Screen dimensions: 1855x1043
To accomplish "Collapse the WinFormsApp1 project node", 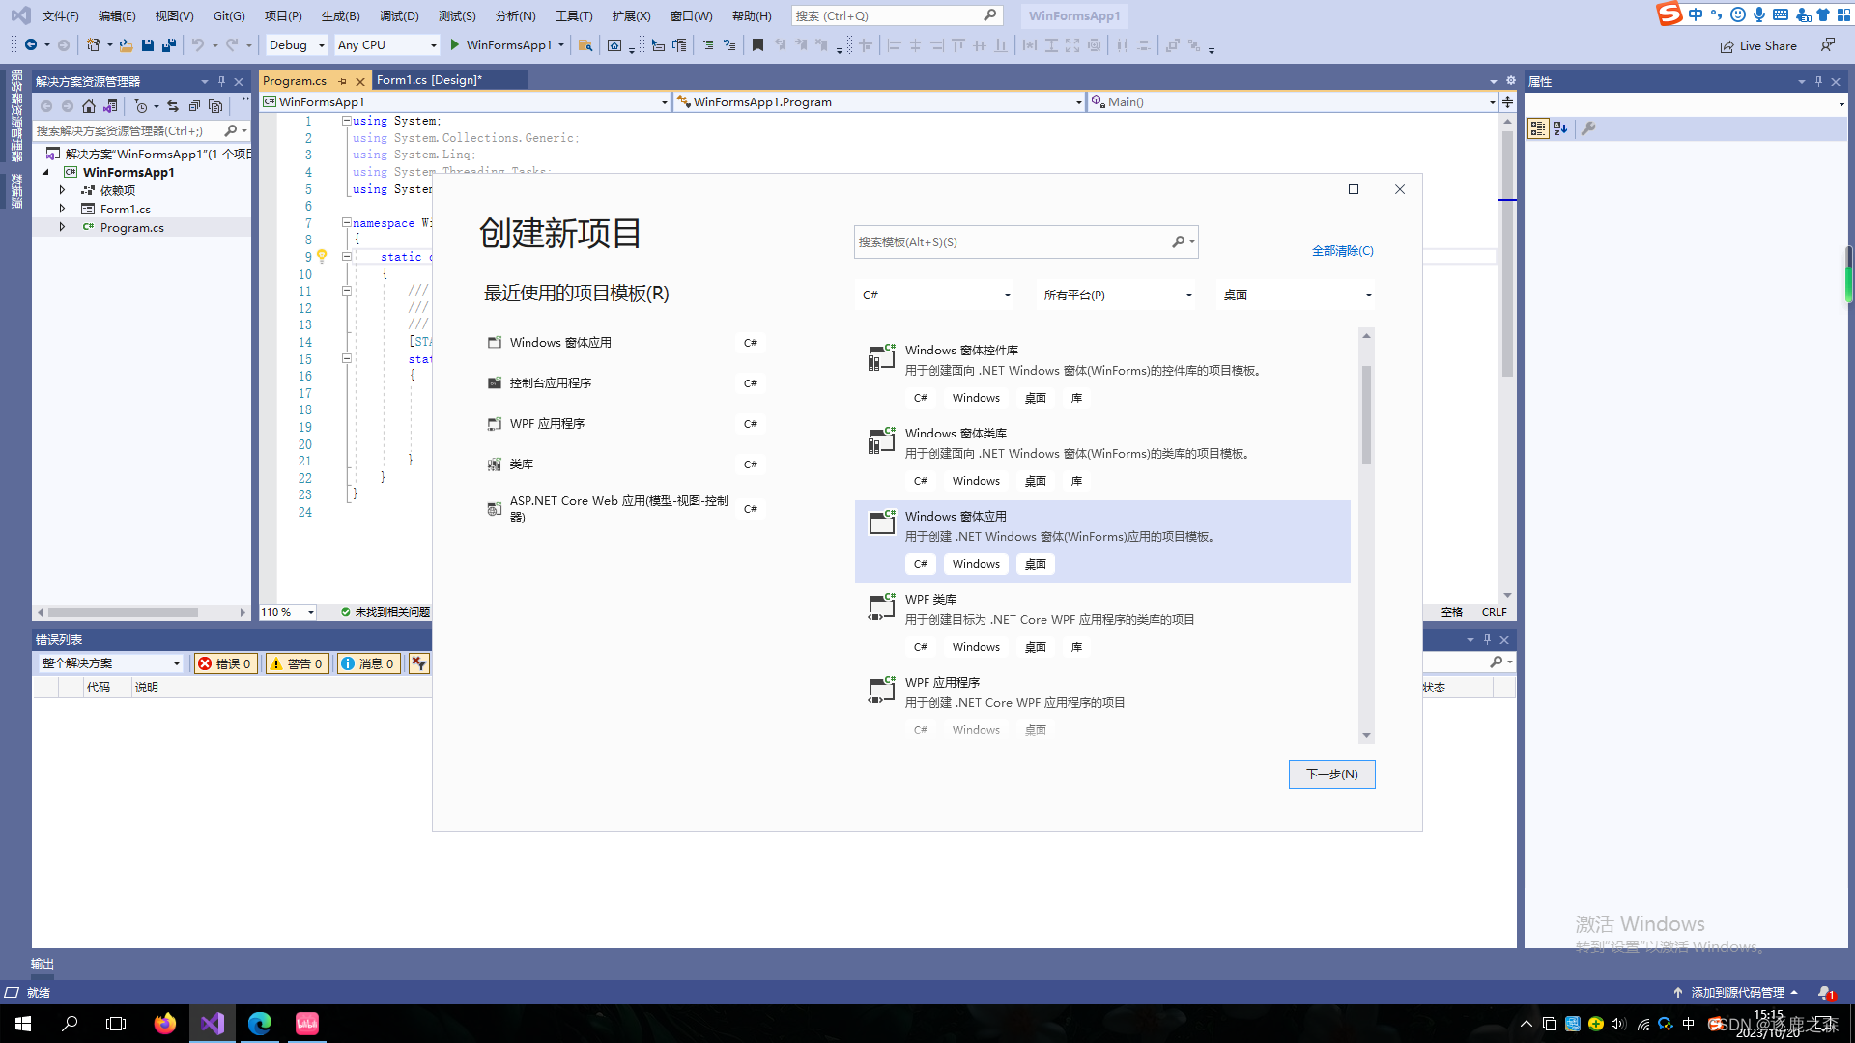I will (x=45, y=172).
